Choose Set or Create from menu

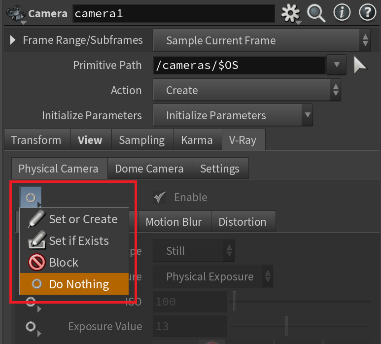point(74,219)
